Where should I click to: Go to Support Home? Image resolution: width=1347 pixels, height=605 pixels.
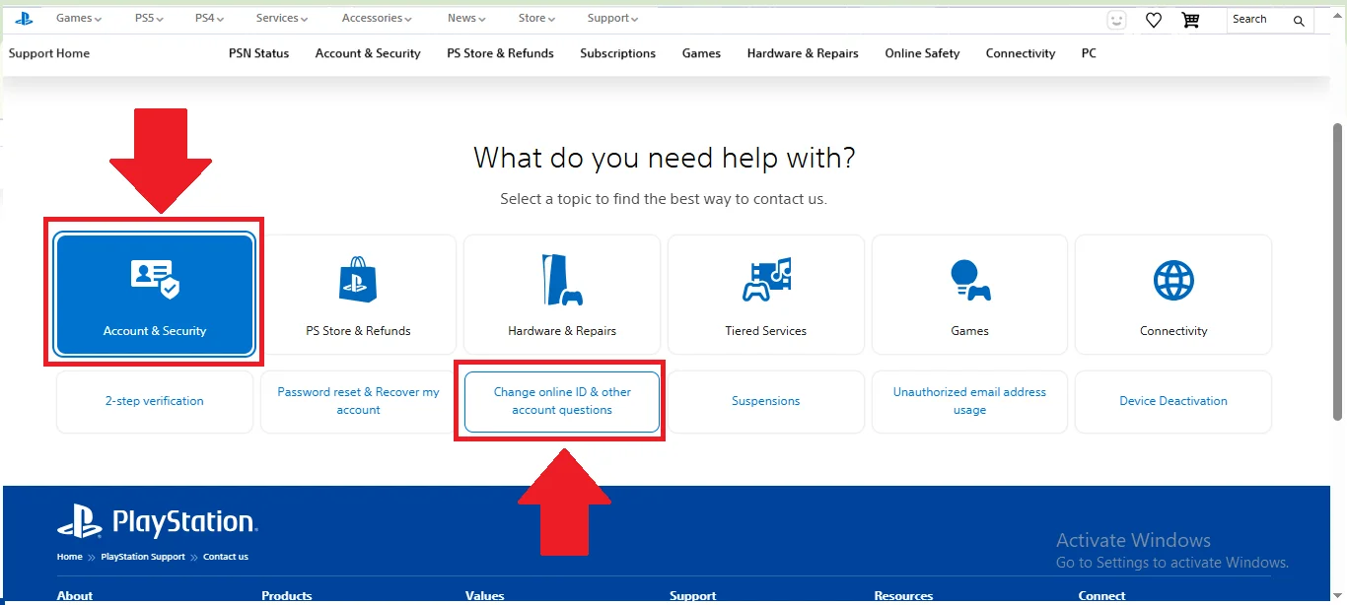49,53
